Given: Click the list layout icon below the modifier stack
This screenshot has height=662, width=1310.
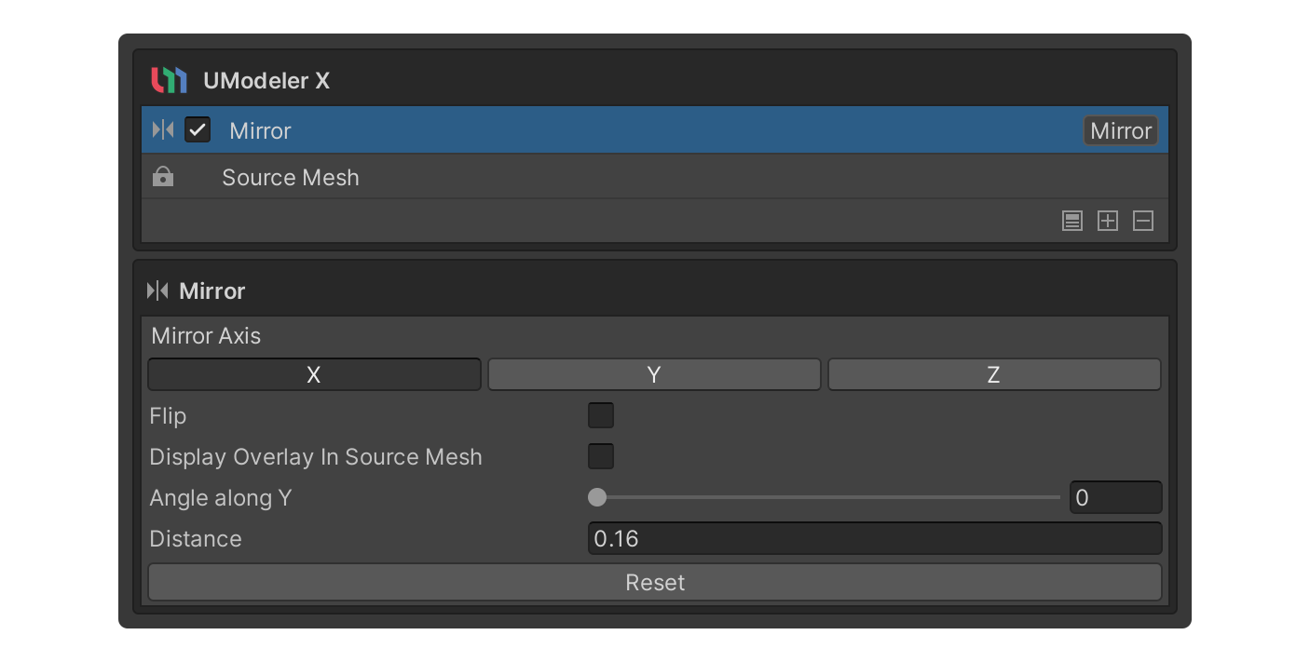Looking at the screenshot, I should click(1072, 222).
